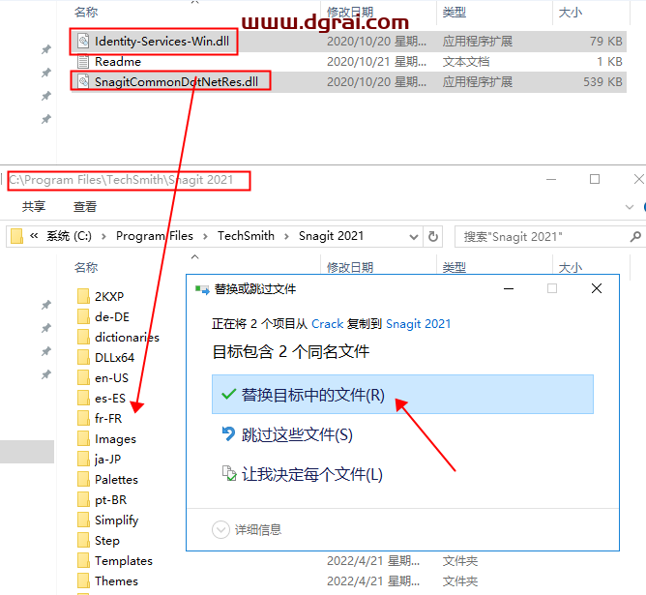Sort by 名称 column in upper window

pos(86,13)
